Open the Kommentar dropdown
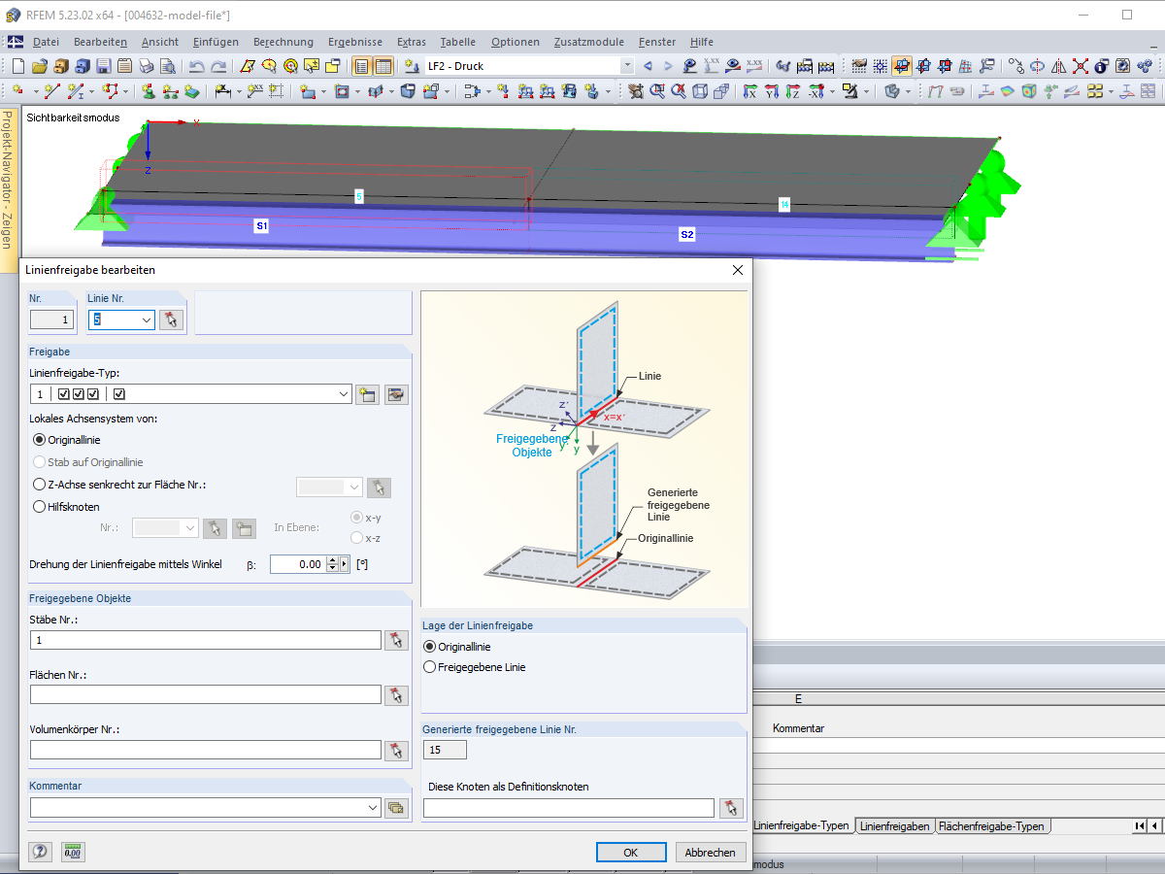The image size is (1165, 874). tap(373, 808)
